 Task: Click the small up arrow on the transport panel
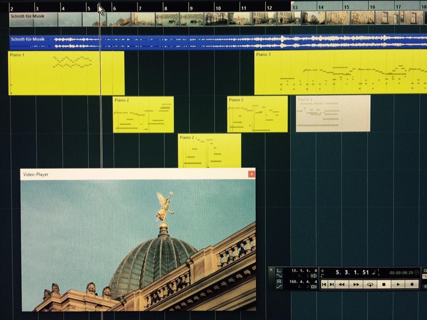[x=271, y=270]
